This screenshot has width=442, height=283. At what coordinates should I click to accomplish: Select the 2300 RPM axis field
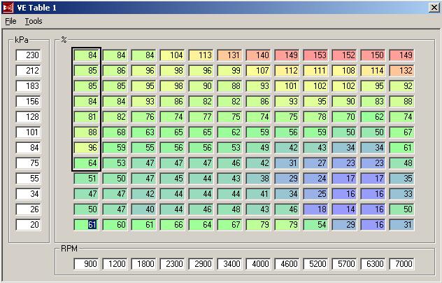click(173, 264)
